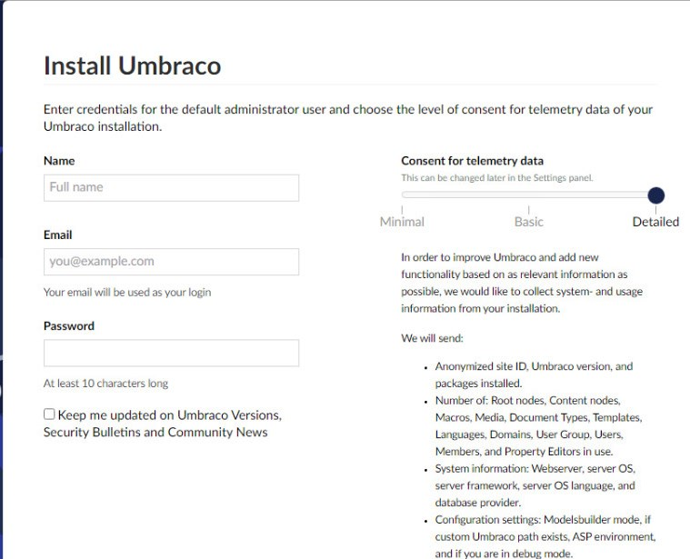Click the Full name input field
Image resolution: width=690 pixels, height=559 pixels.
click(x=171, y=188)
